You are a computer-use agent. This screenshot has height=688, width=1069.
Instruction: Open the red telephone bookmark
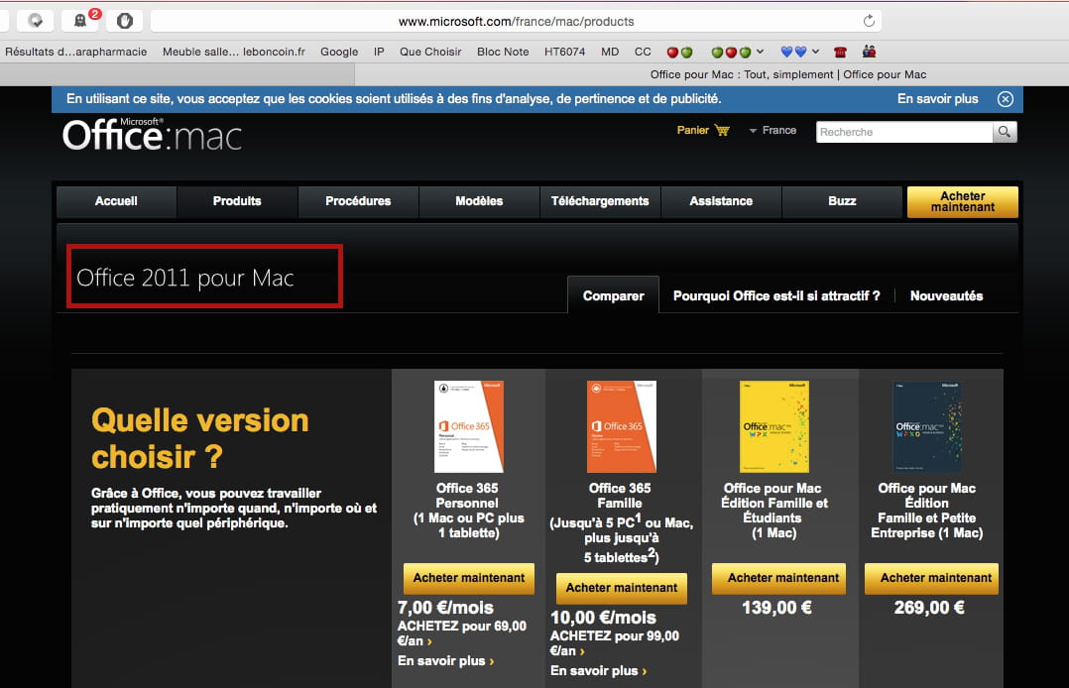coord(840,52)
